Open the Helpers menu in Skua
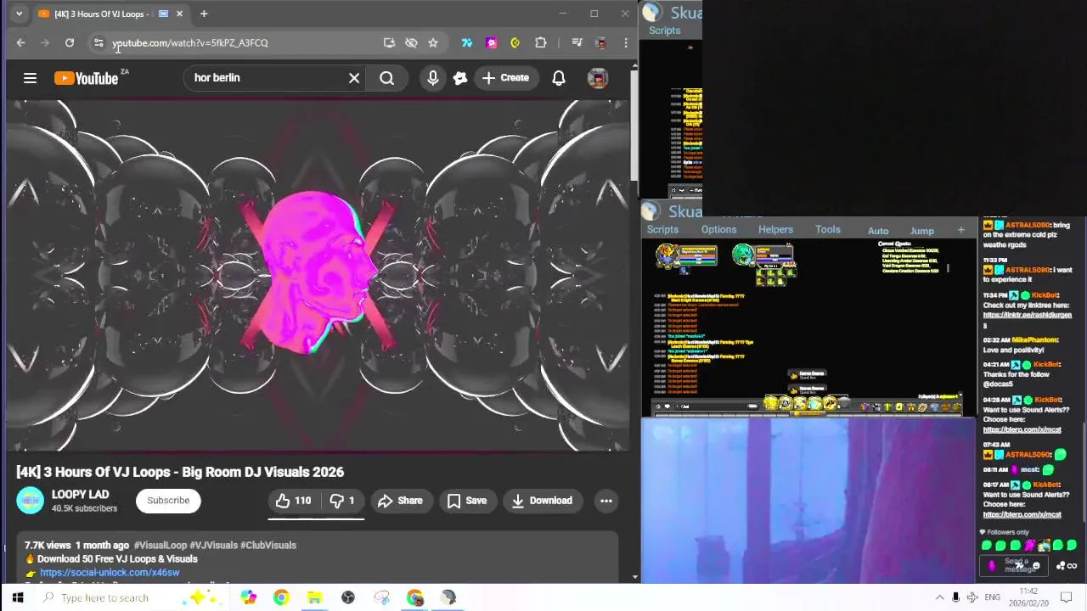 [x=775, y=230]
